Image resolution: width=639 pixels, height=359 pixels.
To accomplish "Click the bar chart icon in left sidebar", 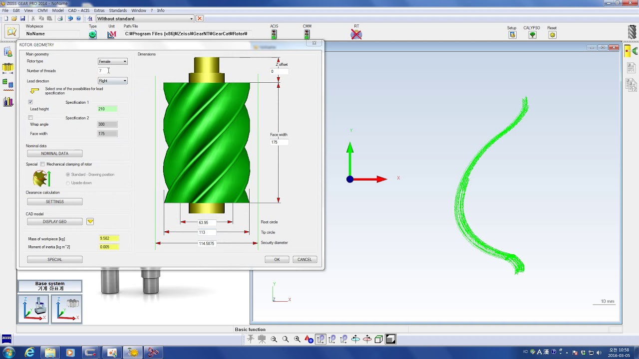I will click(x=8, y=102).
